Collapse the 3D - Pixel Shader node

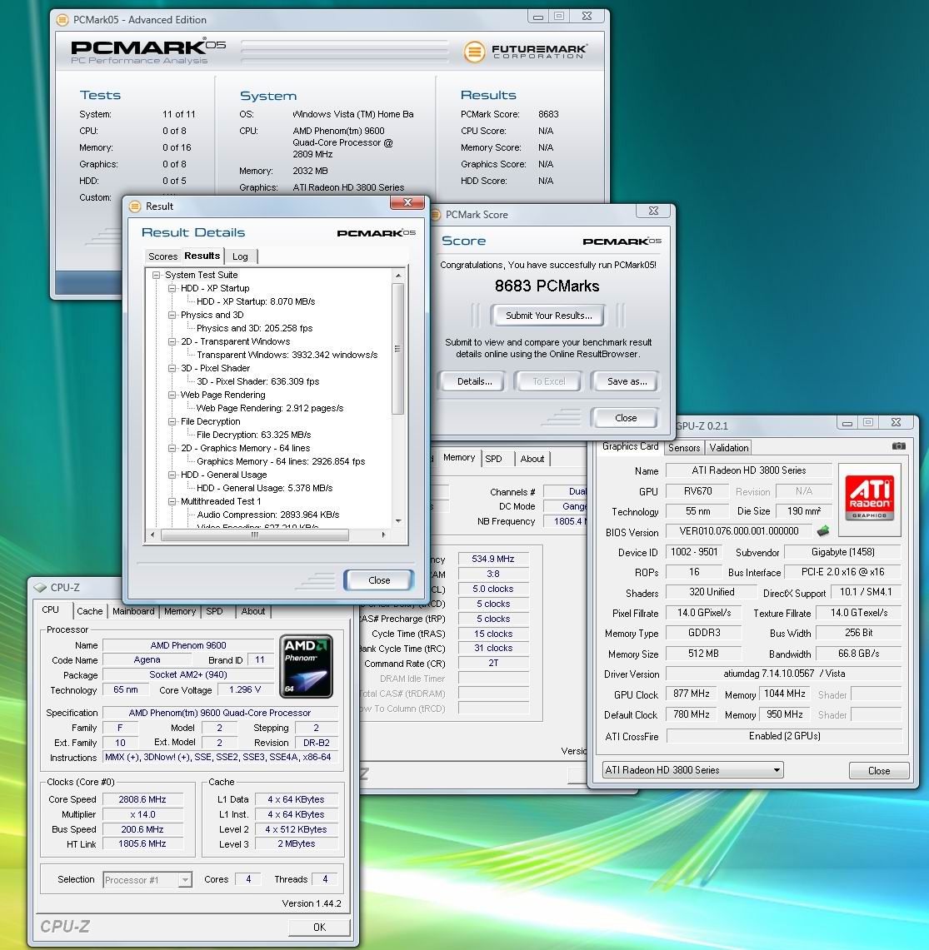pos(172,368)
